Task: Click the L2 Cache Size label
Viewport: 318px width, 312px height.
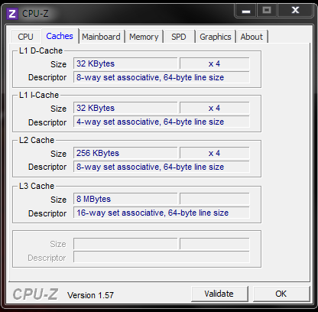Action: (x=58, y=154)
